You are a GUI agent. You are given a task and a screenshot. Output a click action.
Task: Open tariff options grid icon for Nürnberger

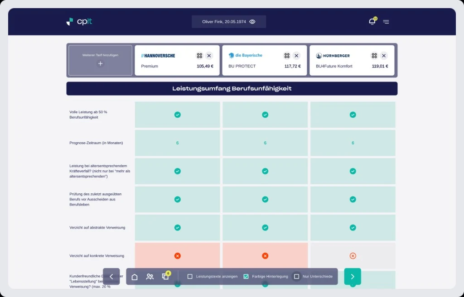click(374, 56)
